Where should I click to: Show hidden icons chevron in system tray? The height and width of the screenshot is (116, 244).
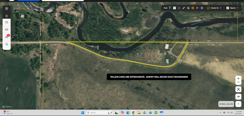(220, 113)
